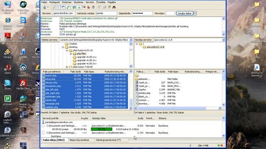Viewport: 266px width, 149px height.
Task: Select the pavyzdys12.xz.lt remote folder
Action: pos(155,47)
